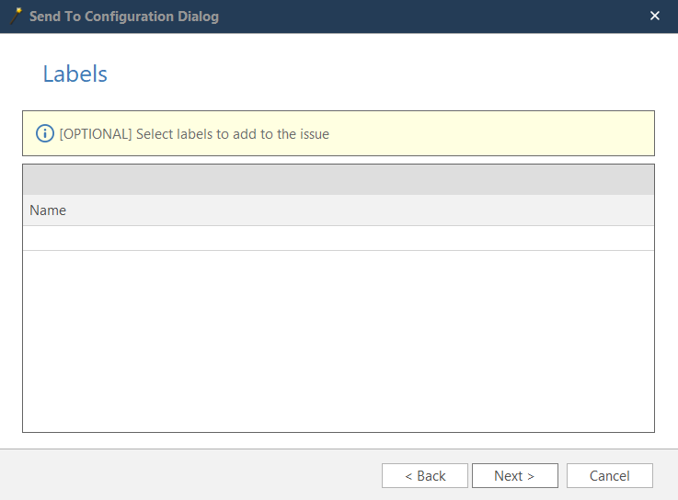Click the gray grouping band above Name
This screenshot has width=678, height=500.
338,180
